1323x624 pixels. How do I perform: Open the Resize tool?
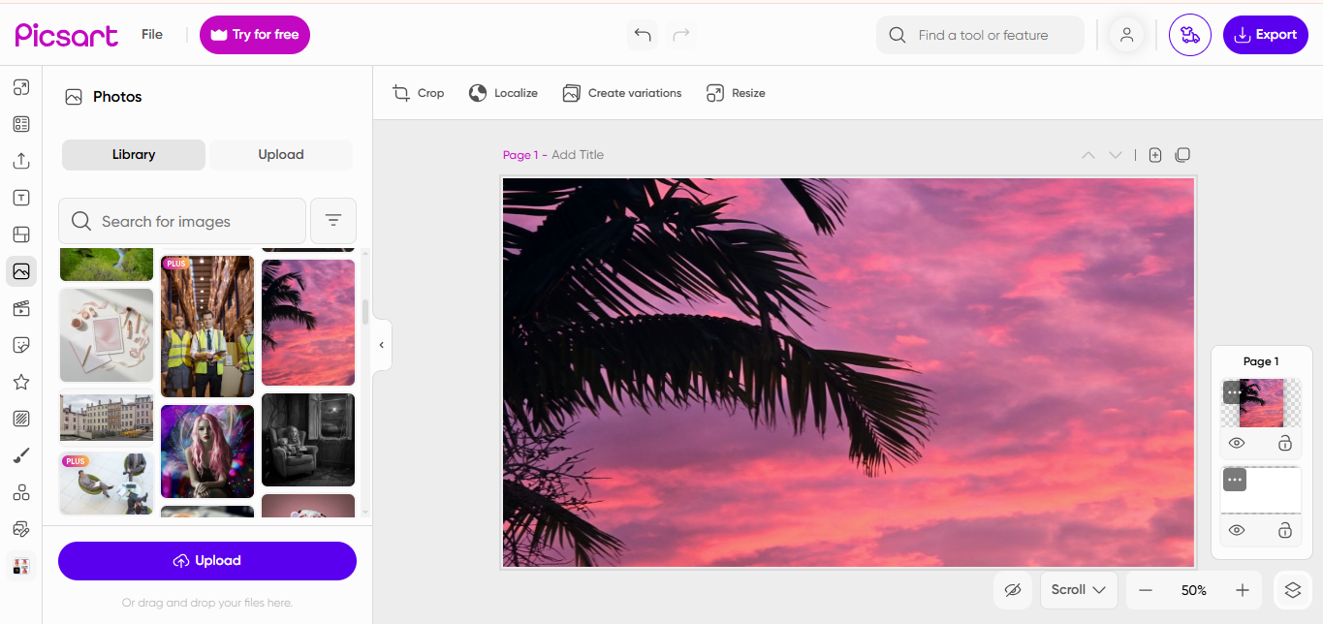pyautogui.click(x=736, y=92)
